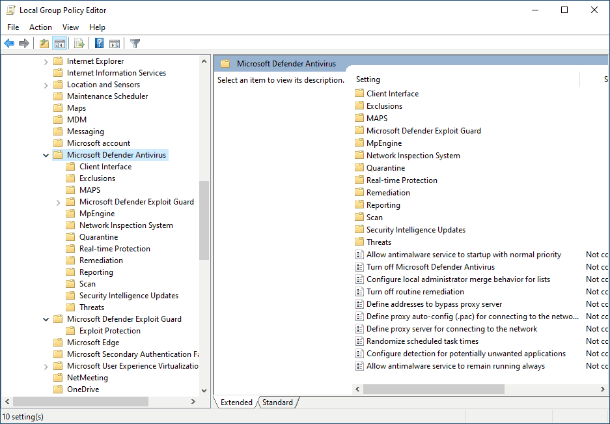The height and width of the screenshot is (424, 610).
Task: Select Real-time Protection in the tree
Action: [x=115, y=249]
